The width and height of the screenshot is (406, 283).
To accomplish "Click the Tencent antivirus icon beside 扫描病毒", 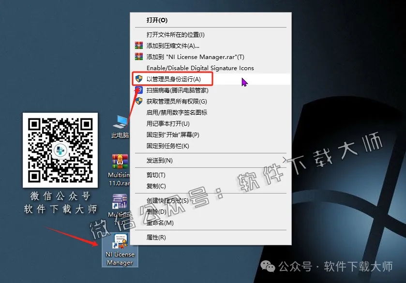I will (139, 90).
